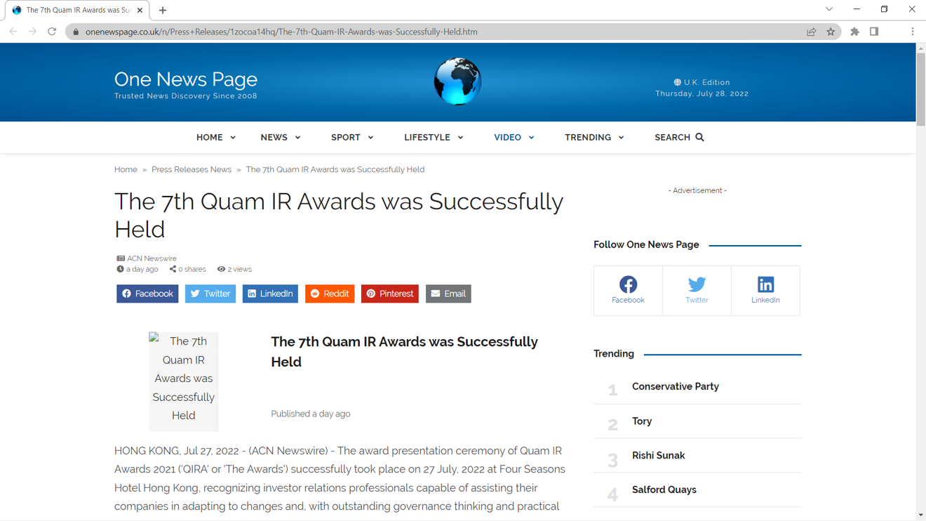Open trending topic Conservative Party
The height and width of the screenshot is (521, 926).
point(676,386)
